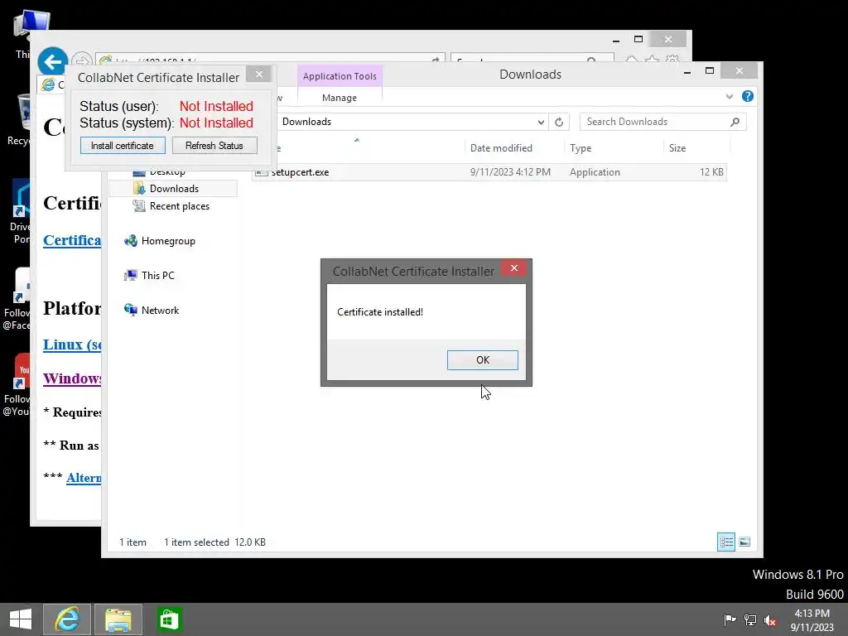Click OK in the Certificate installed dialog
The width and height of the screenshot is (848, 636).
[x=483, y=360]
